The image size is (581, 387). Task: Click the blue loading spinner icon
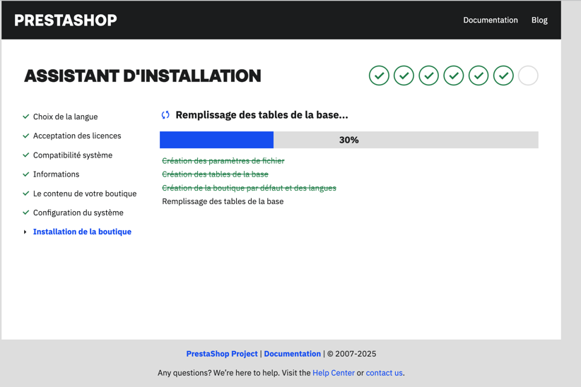[x=165, y=115]
